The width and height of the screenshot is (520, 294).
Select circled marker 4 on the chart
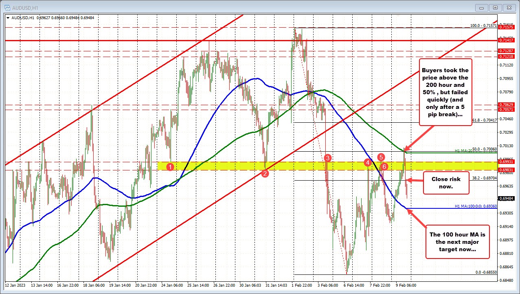(x=368, y=163)
